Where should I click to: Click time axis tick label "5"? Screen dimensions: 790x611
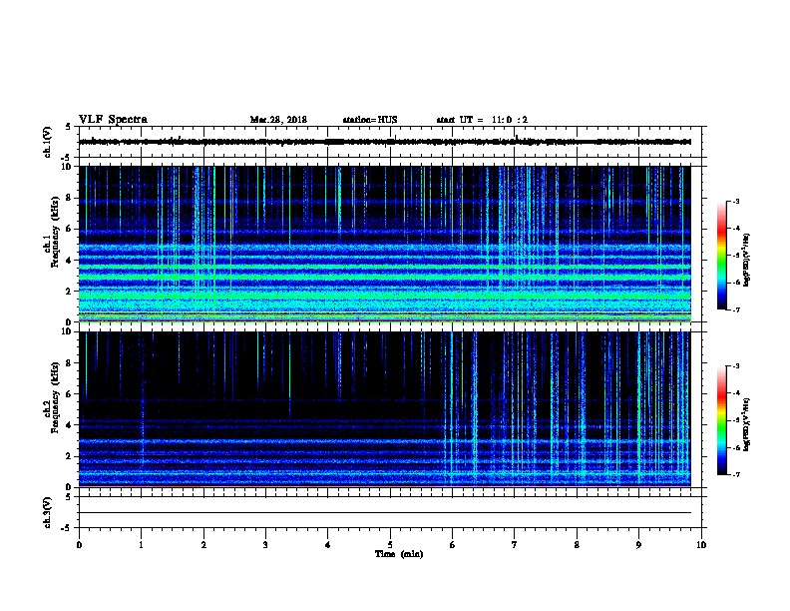[x=390, y=544]
